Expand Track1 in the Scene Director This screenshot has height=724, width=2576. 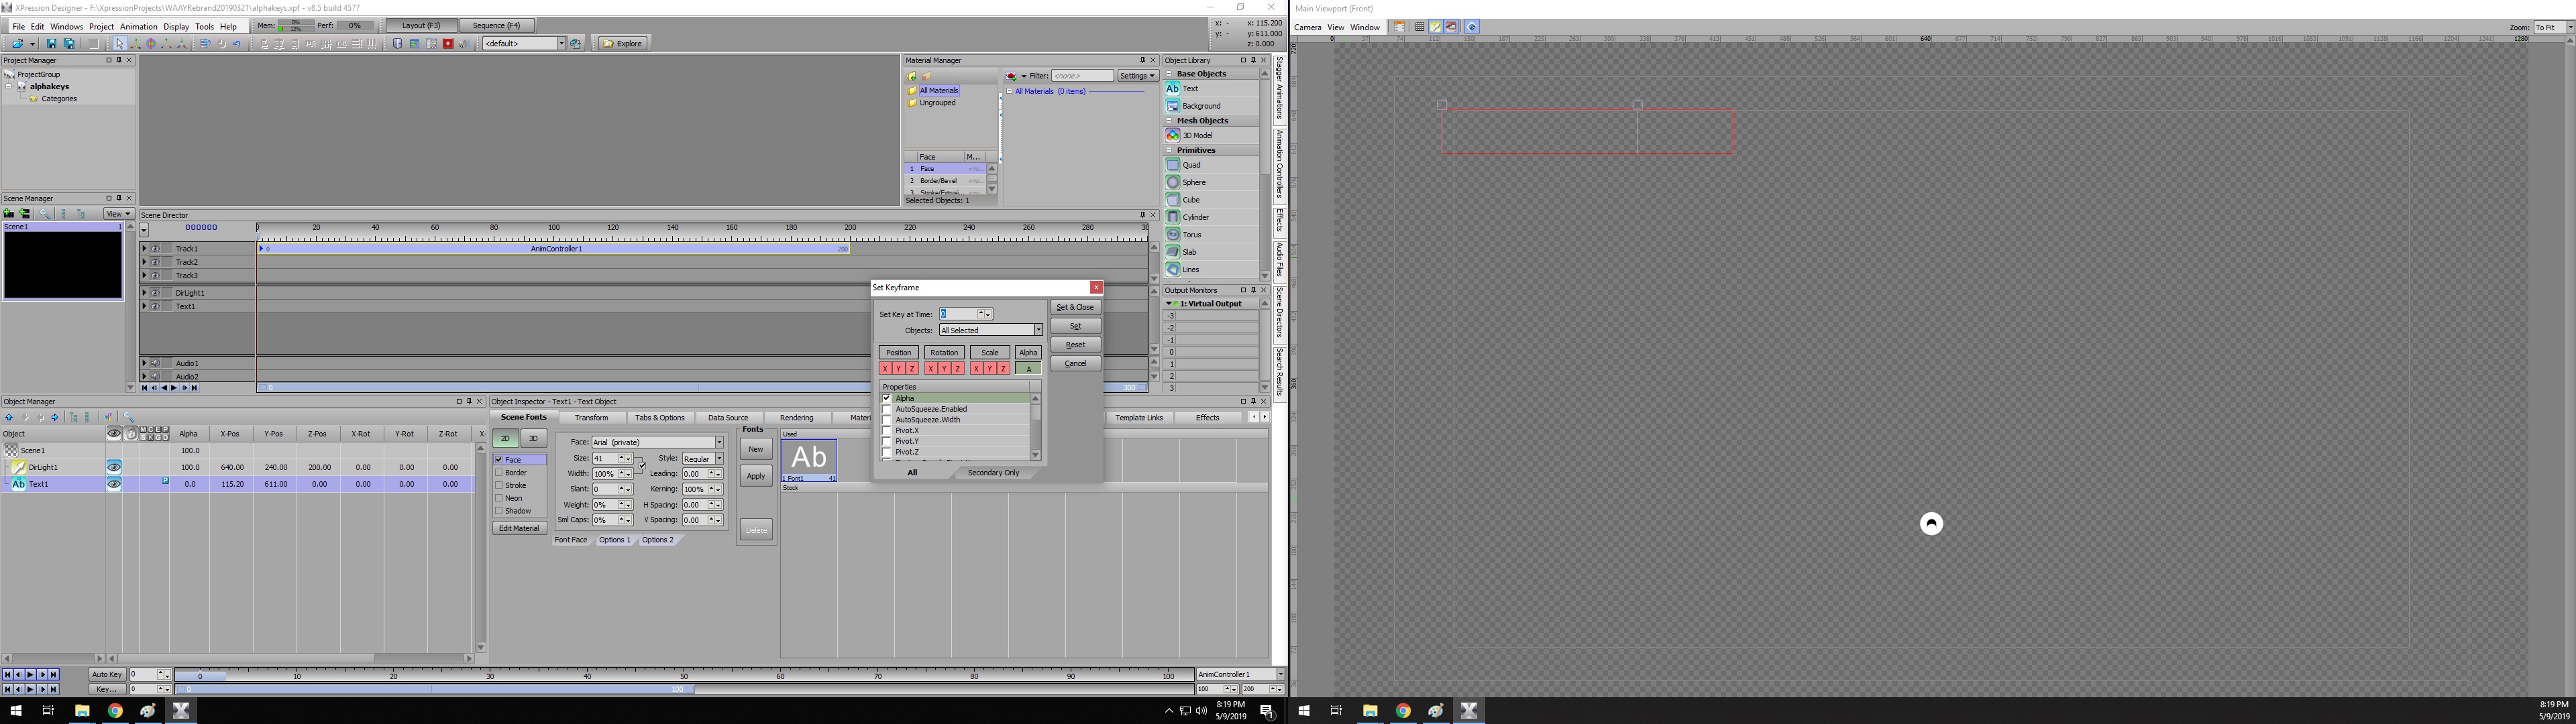click(x=144, y=248)
